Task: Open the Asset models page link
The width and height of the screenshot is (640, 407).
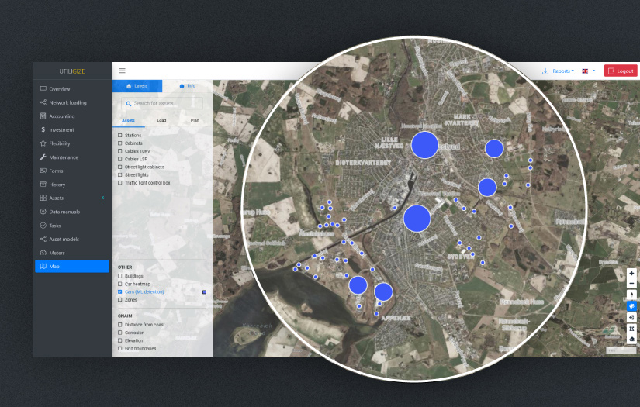Action: click(64, 240)
